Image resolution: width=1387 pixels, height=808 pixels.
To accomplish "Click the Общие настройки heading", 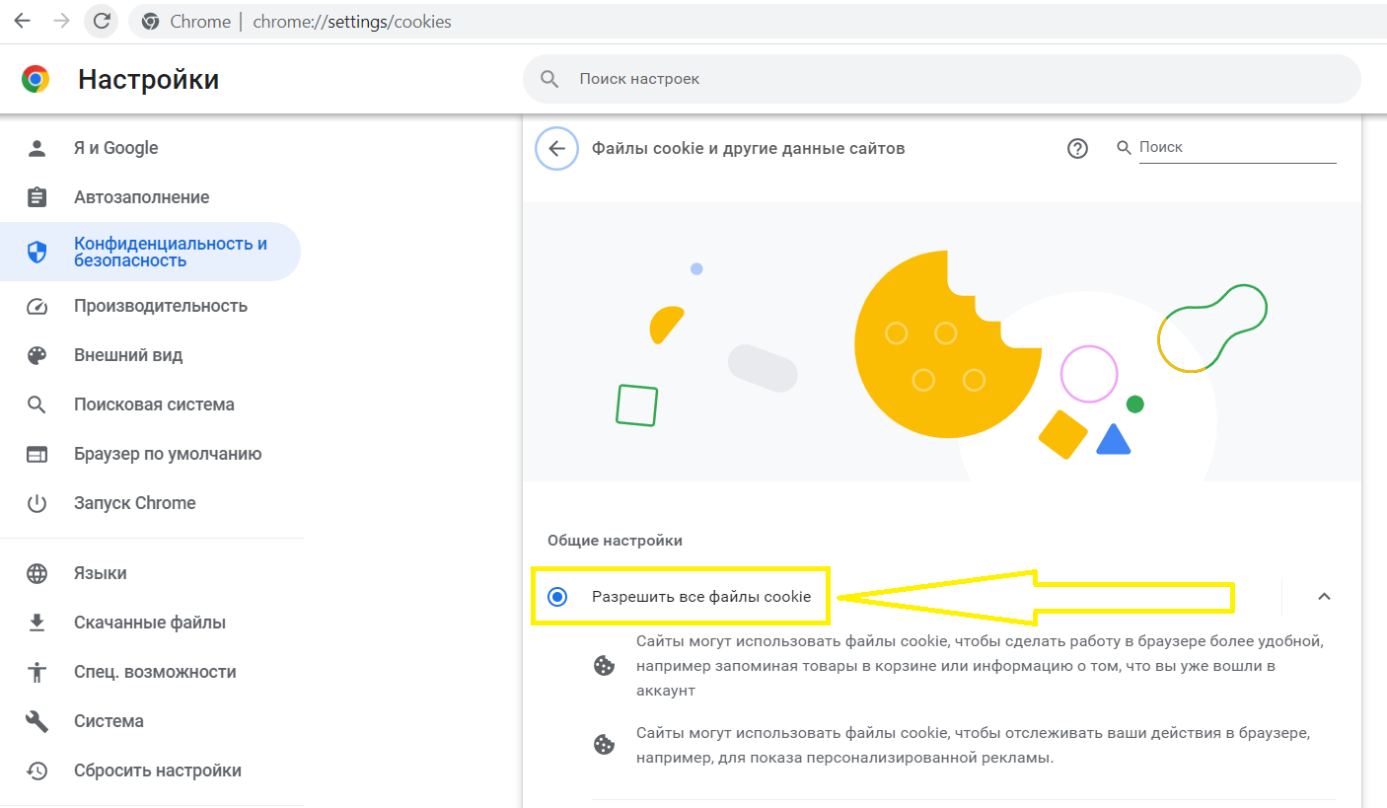I will click(615, 541).
